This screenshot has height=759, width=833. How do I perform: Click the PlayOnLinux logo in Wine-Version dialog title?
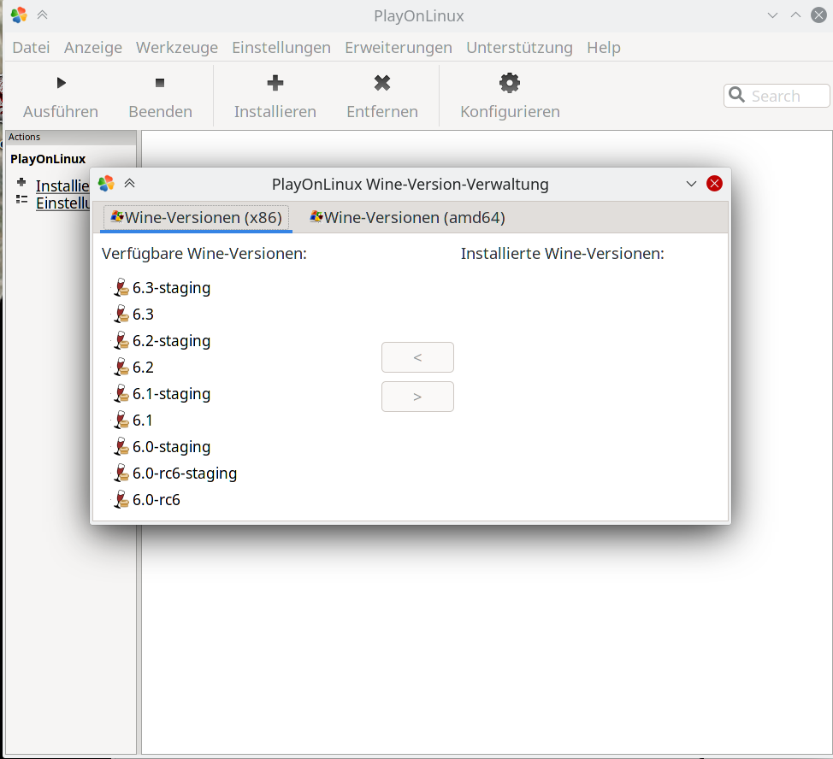click(106, 184)
